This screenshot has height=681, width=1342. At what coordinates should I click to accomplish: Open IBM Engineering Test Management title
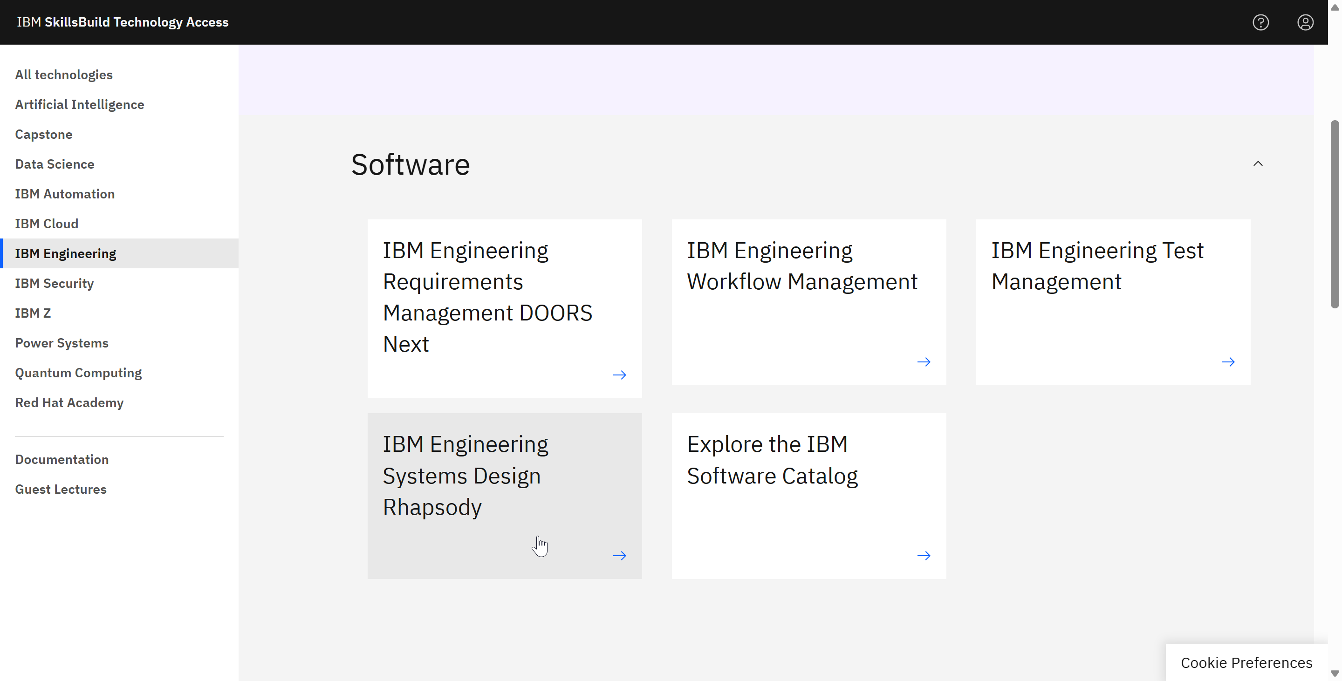tap(1097, 266)
